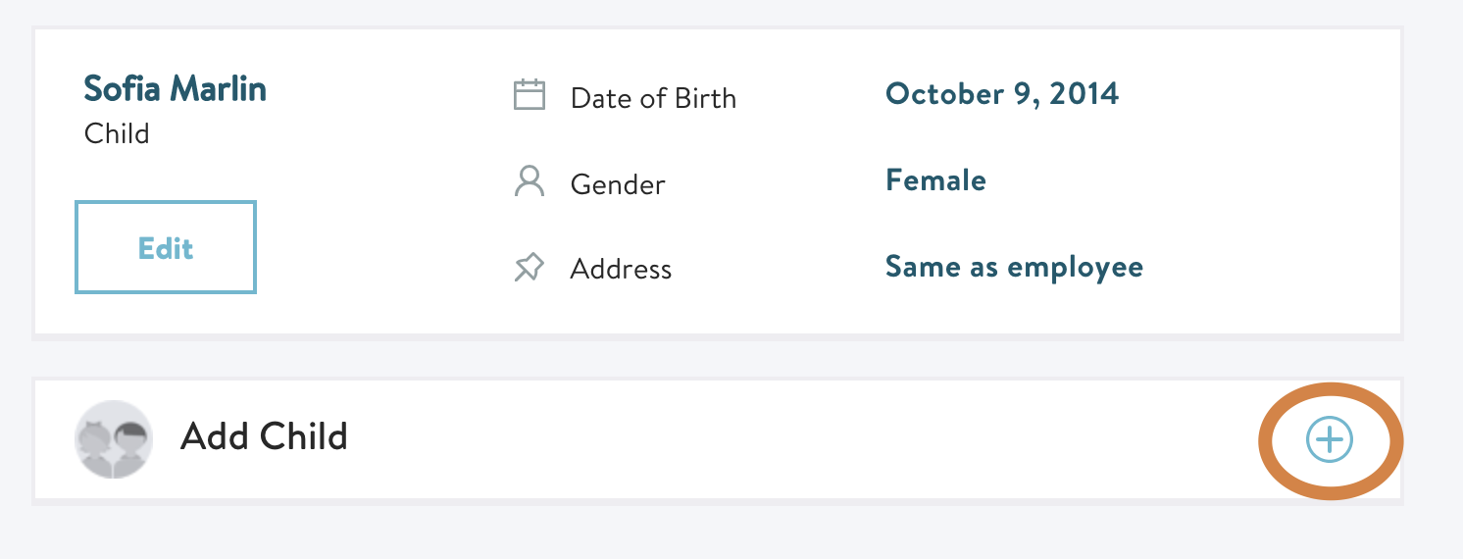This screenshot has width=1463, height=559.
Task: Click the Female gender value
Action: 936,179
